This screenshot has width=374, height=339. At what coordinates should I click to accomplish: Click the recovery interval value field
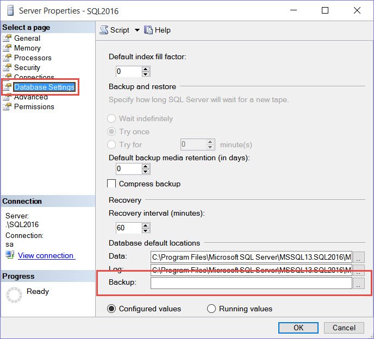pos(129,228)
